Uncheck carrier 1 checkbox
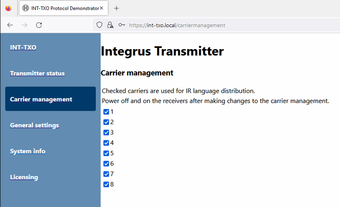The image size is (340, 207). pyautogui.click(x=106, y=112)
